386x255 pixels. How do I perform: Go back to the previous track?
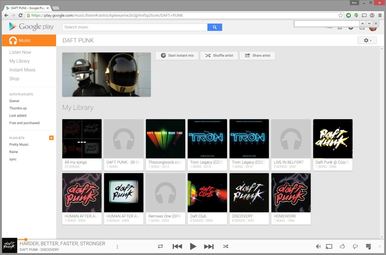tap(177, 246)
